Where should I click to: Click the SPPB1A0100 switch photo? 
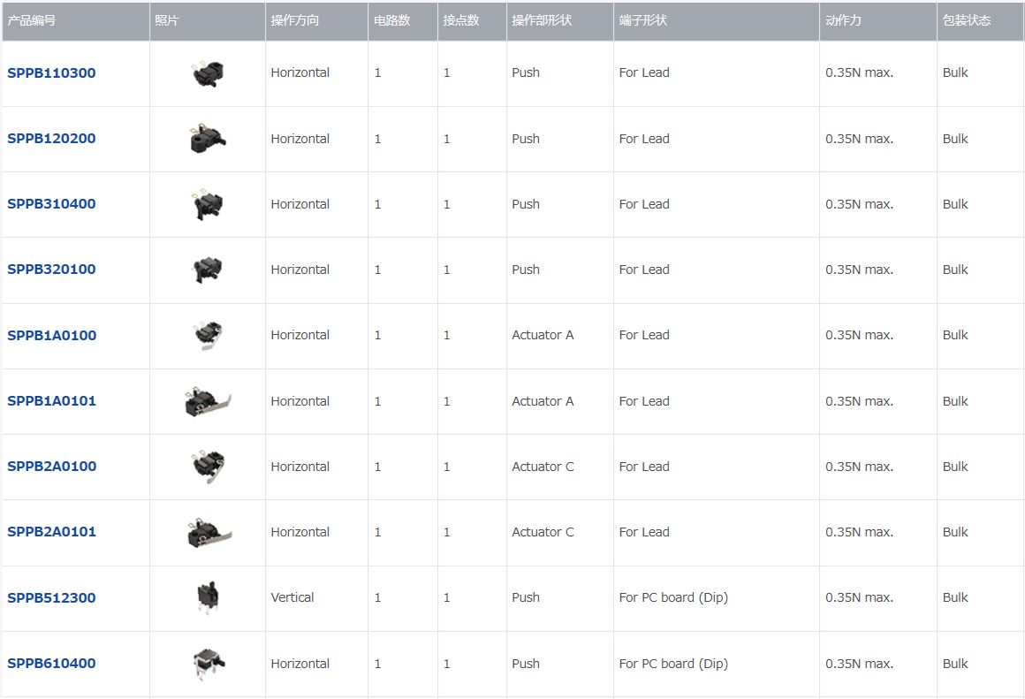tap(209, 336)
